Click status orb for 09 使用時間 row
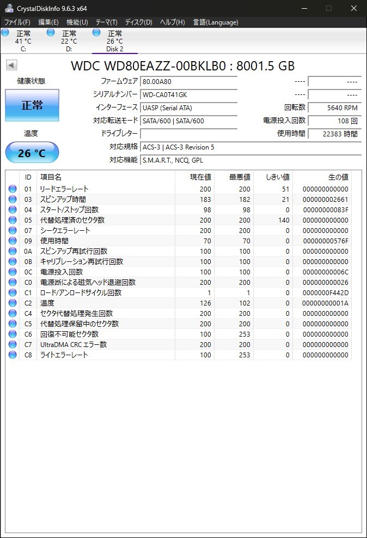The width and height of the screenshot is (367, 538). (x=13, y=241)
